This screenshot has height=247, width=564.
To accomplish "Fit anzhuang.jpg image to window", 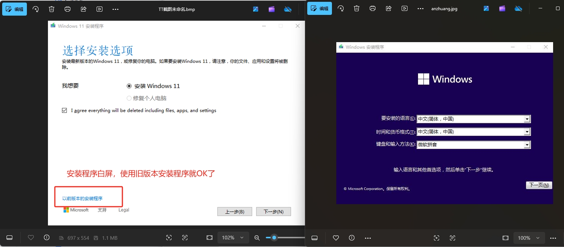I will [x=506, y=238].
